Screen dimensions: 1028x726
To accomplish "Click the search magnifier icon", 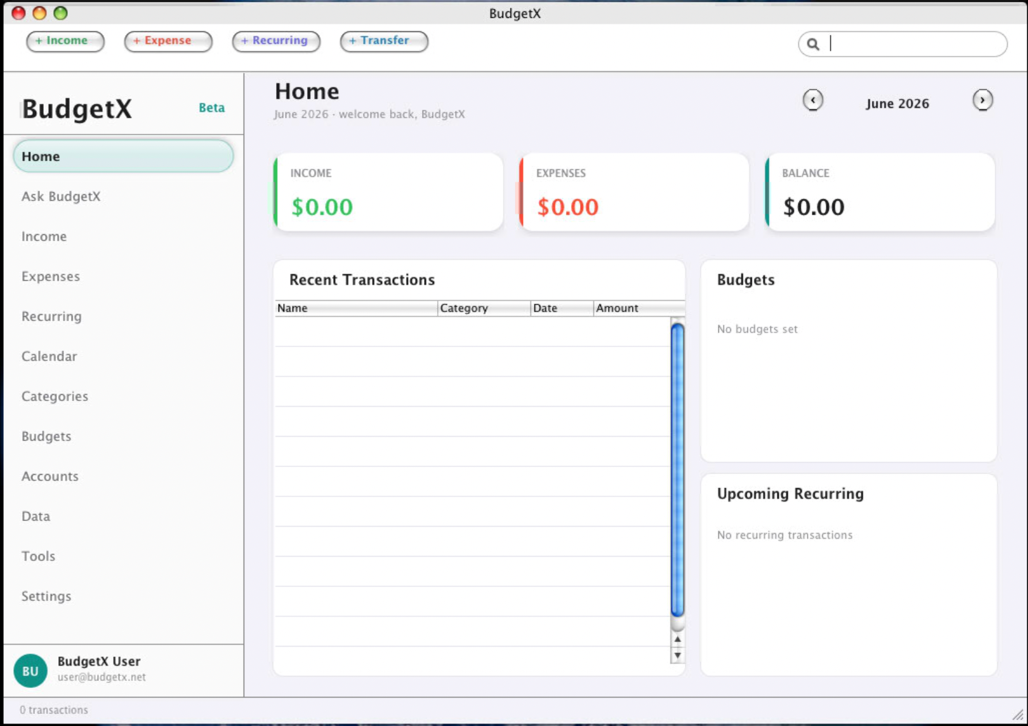I will (813, 44).
